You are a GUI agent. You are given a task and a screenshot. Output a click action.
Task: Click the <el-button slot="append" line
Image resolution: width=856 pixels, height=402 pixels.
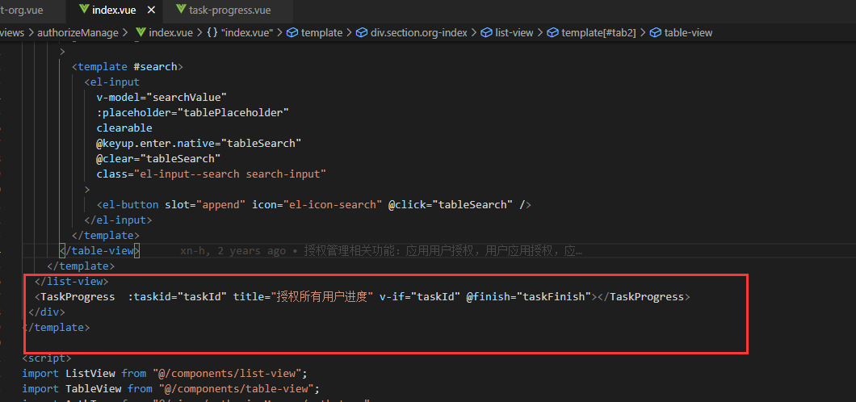(x=314, y=205)
